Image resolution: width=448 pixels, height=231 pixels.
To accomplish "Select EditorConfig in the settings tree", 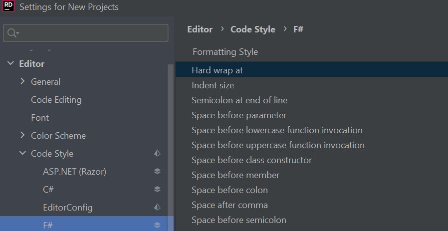I will pyautogui.click(x=68, y=207).
